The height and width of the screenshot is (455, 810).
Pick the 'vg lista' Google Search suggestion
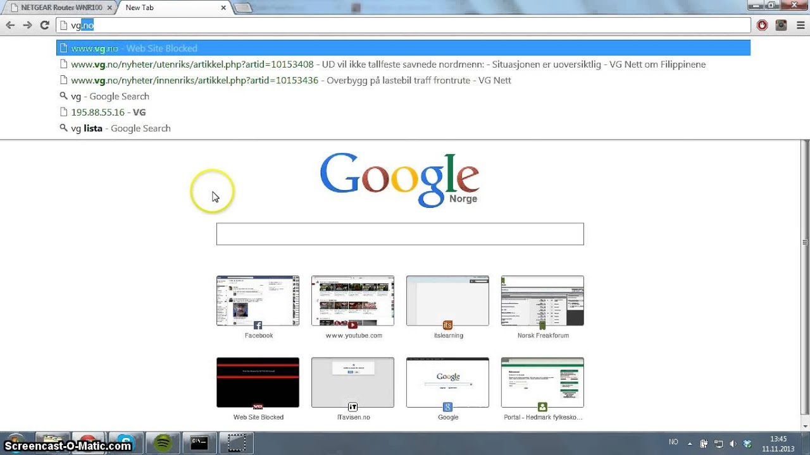(403, 128)
